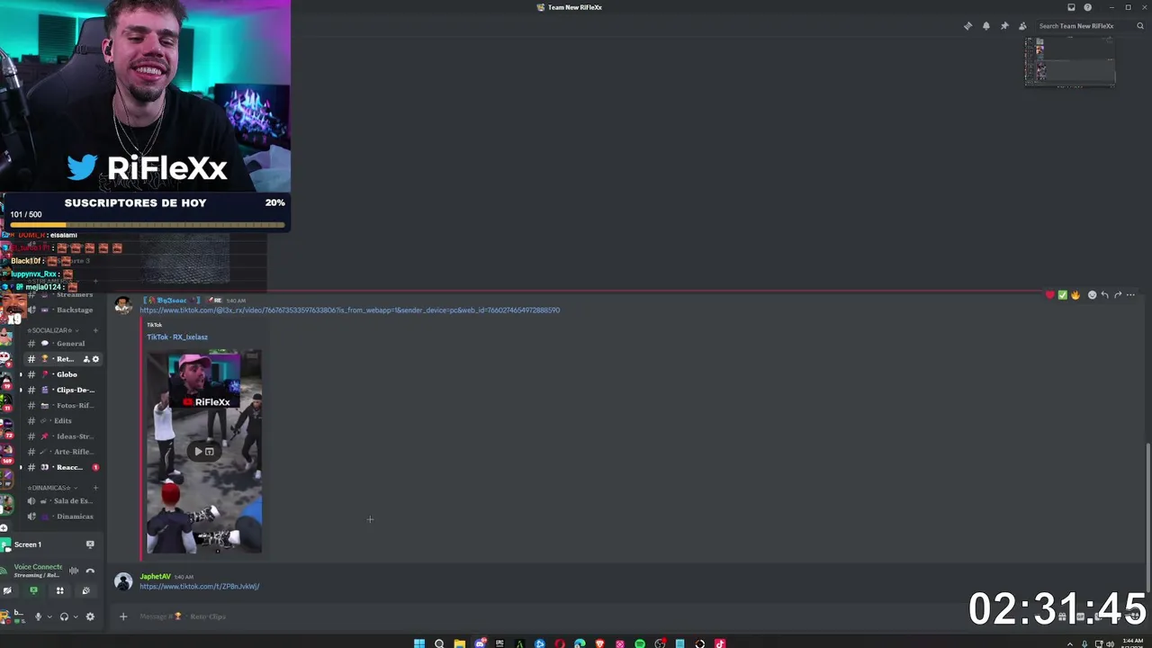
Task: Toggle noise suppression waveform icon
Action: pos(74,571)
